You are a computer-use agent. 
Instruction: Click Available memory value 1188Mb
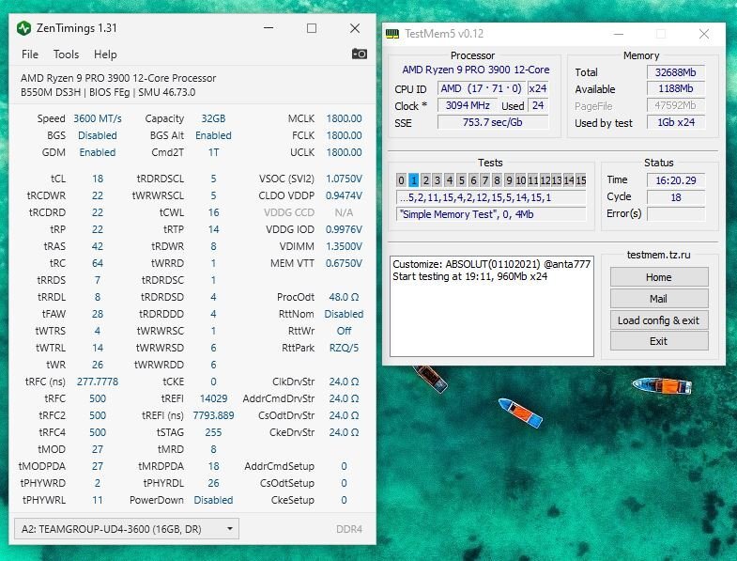[676, 88]
